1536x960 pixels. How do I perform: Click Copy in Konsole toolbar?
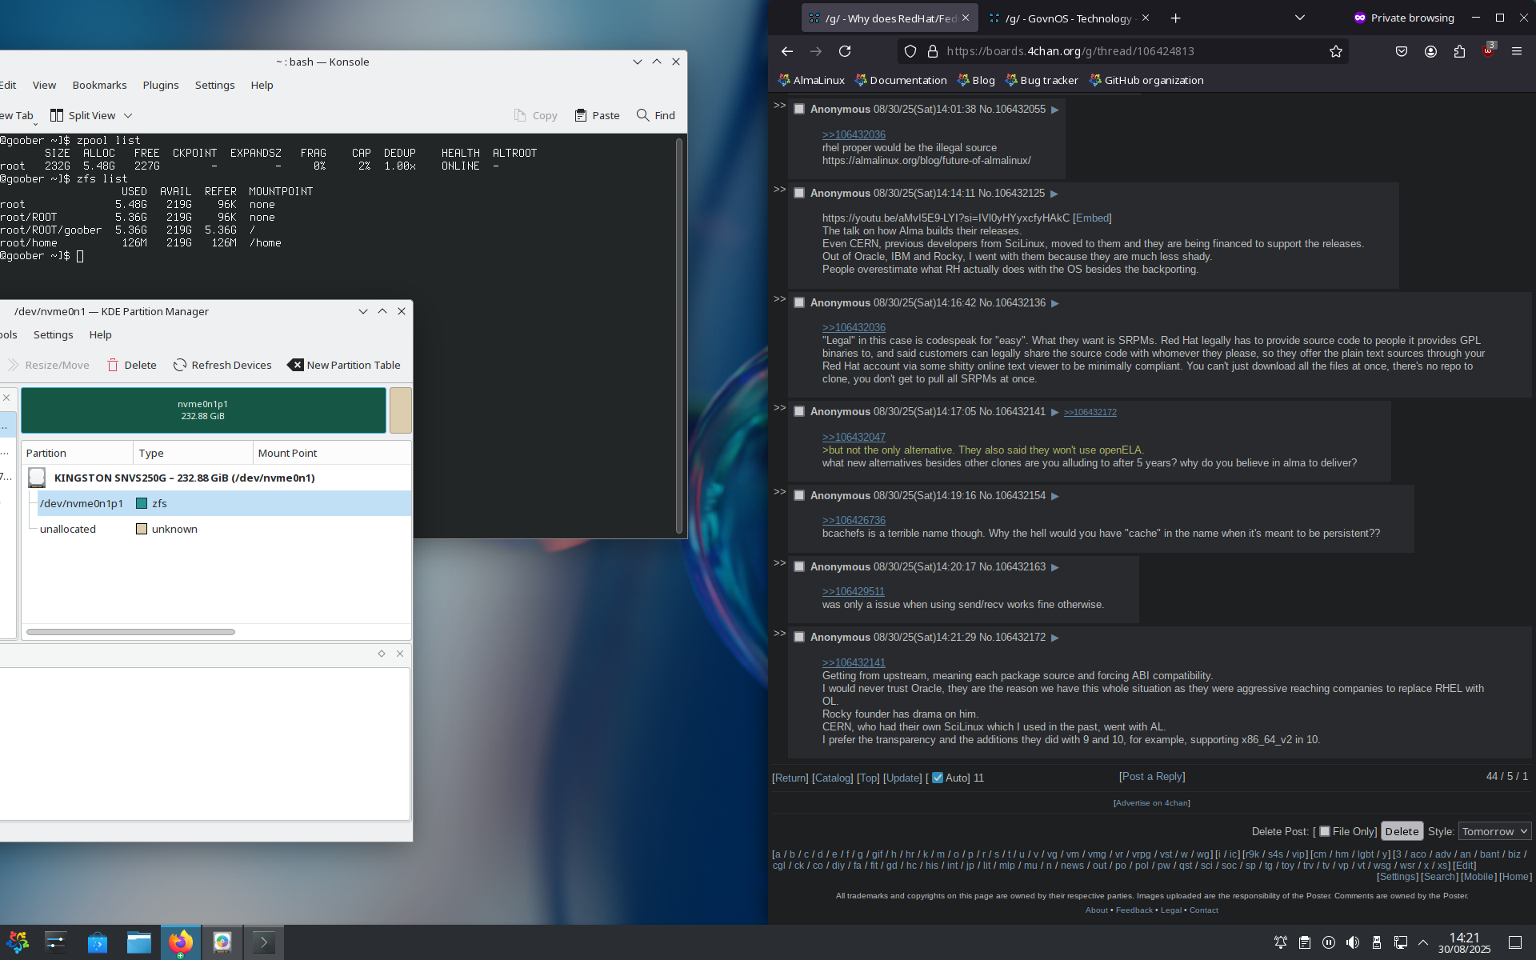click(536, 115)
